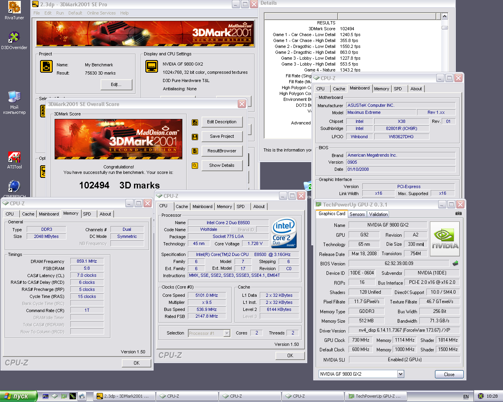Launch CPU-Z from the quick launch bar
The width and height of the screenshot is (503, 402).
tap(55, 396)
